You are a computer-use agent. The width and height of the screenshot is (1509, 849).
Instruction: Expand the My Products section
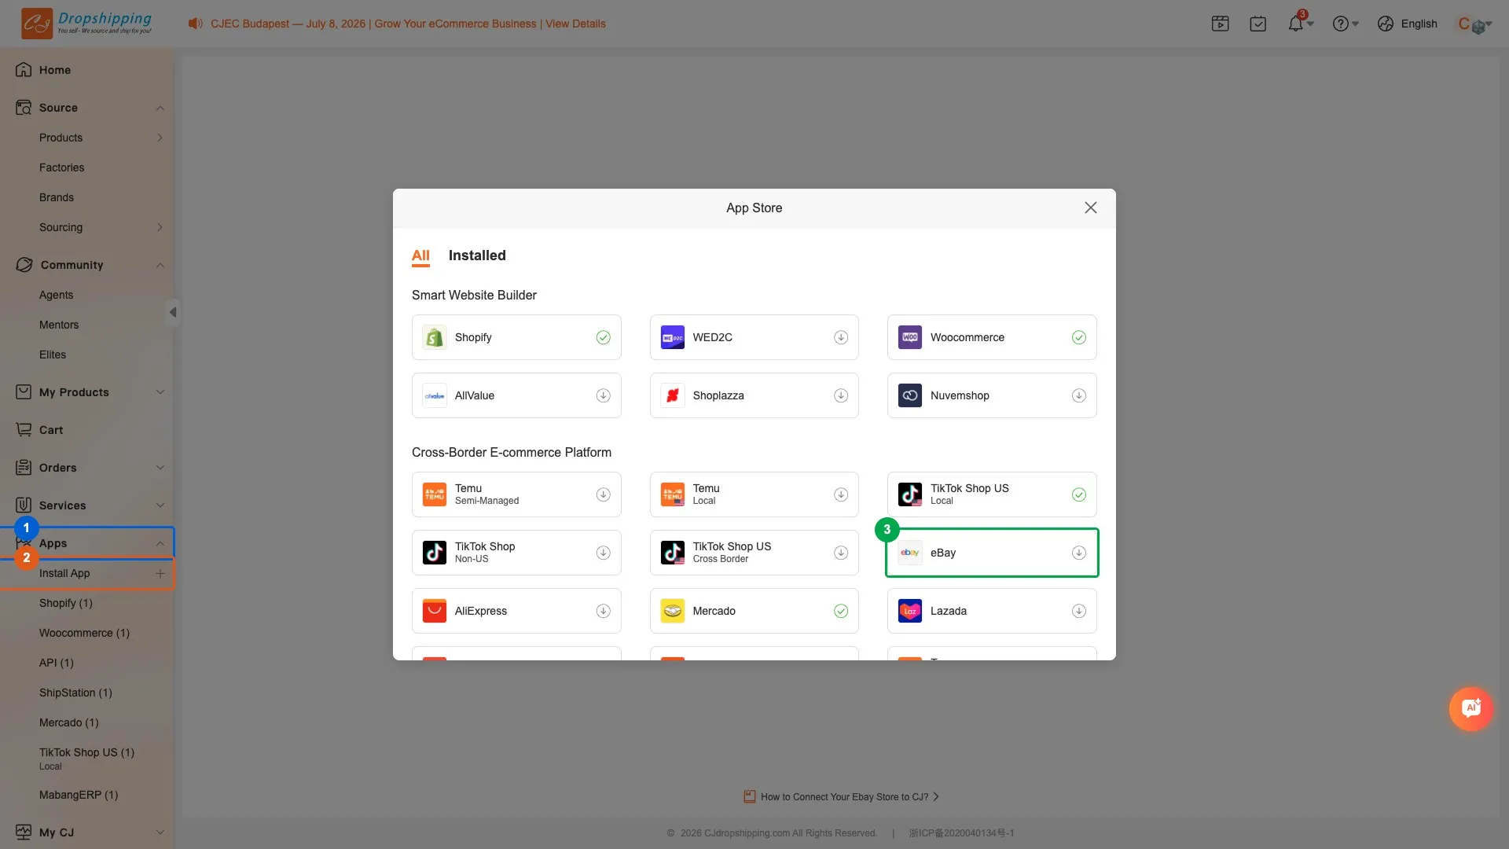tap(160, 392)
